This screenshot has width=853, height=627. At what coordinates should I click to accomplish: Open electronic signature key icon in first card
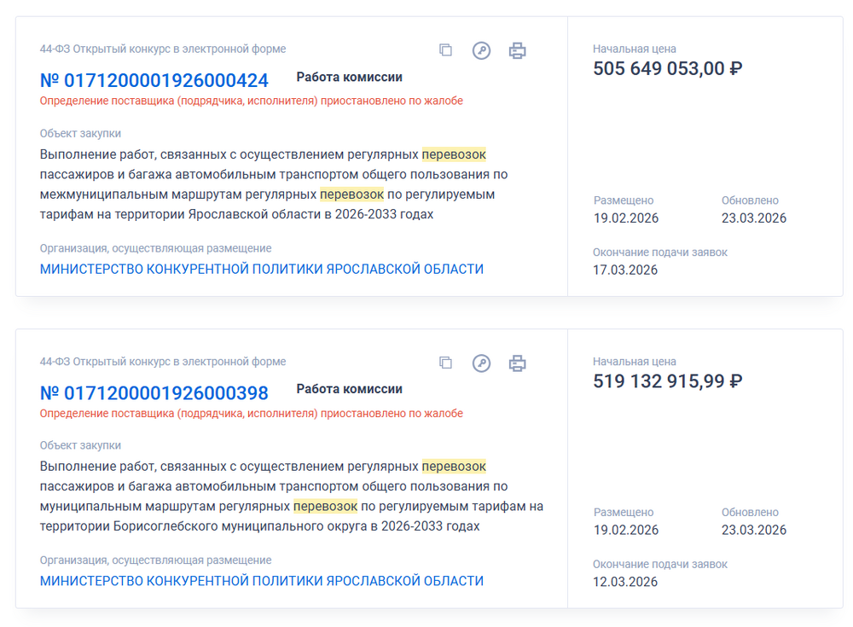click(482, 50)
